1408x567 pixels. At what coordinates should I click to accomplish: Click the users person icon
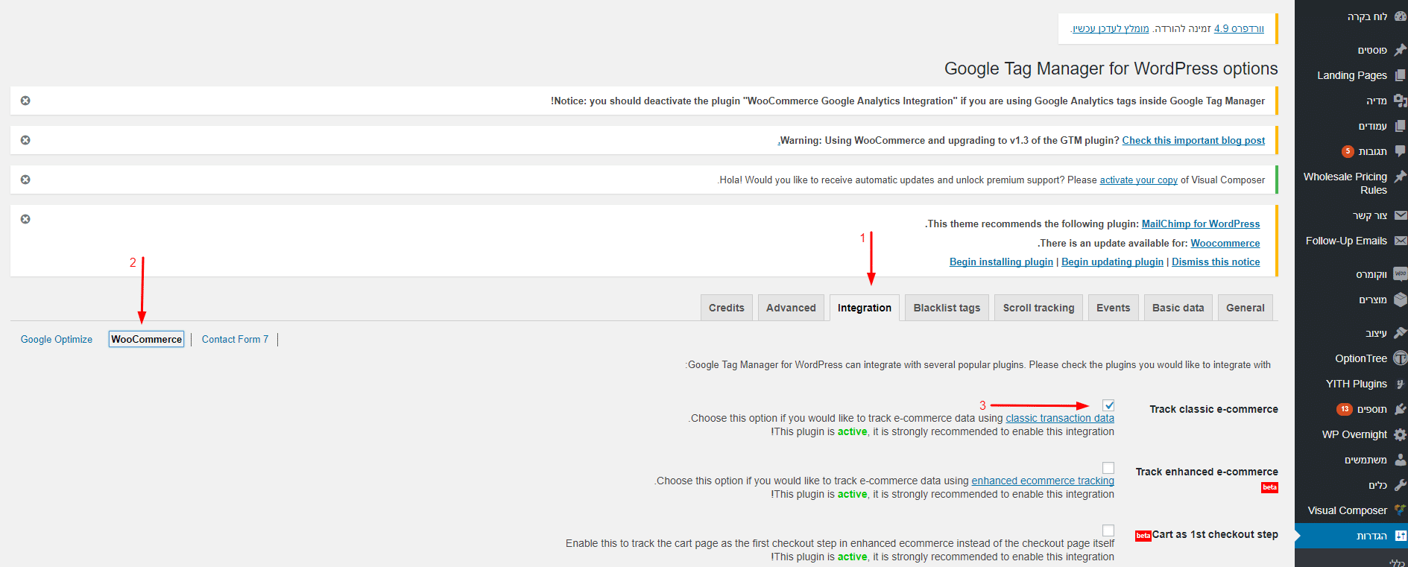tap(1400, 460)
